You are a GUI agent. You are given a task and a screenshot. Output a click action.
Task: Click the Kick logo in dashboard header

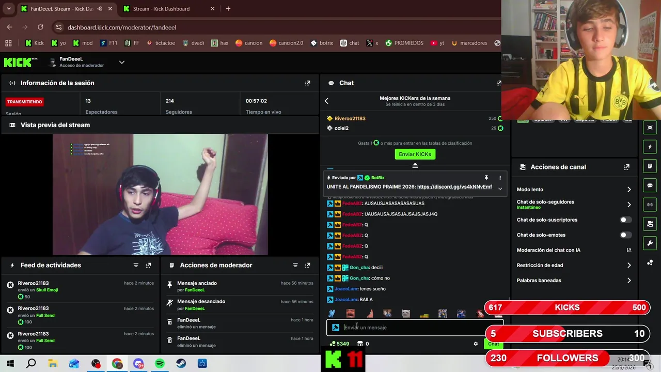21,62
